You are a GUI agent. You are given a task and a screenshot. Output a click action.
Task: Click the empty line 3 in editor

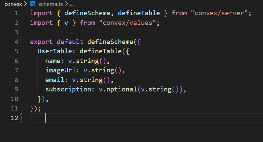(146, 32)
